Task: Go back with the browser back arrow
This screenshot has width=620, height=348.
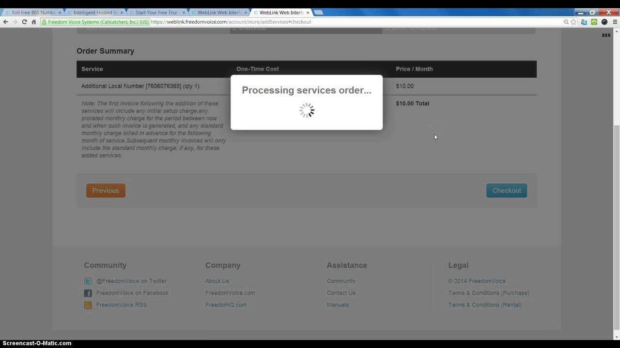Action: point(5,22)
